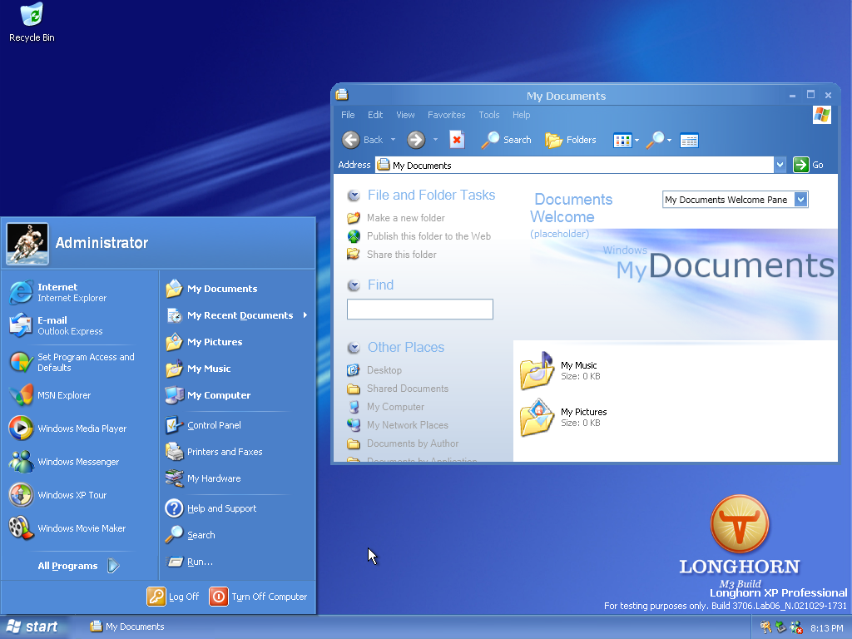
Task: Click the Folders toolbar button
Action: click(x=571, y=140)
